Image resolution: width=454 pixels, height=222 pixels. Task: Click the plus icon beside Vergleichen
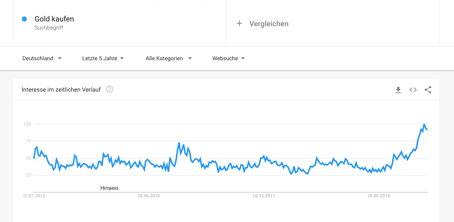pos(239,24)
